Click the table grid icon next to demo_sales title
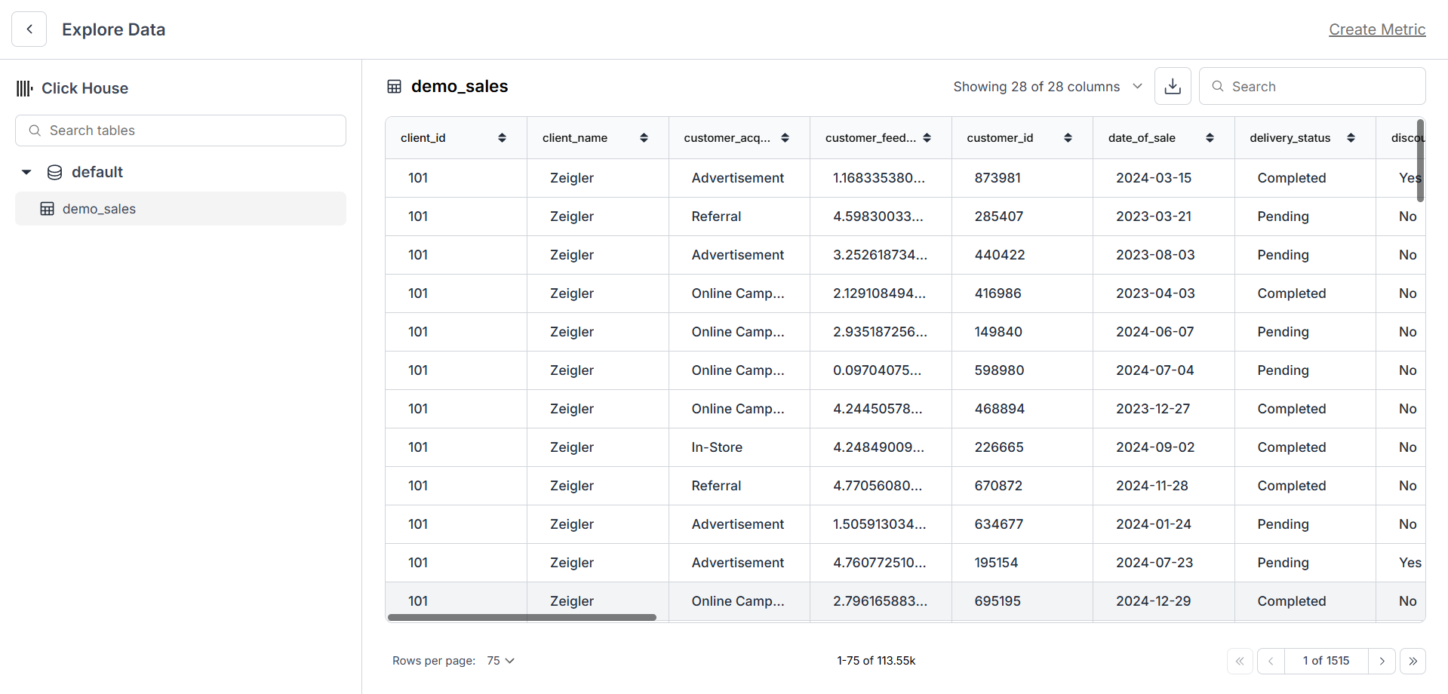Viewport: 1448px width, 694px height. click(x=394, y=86)
